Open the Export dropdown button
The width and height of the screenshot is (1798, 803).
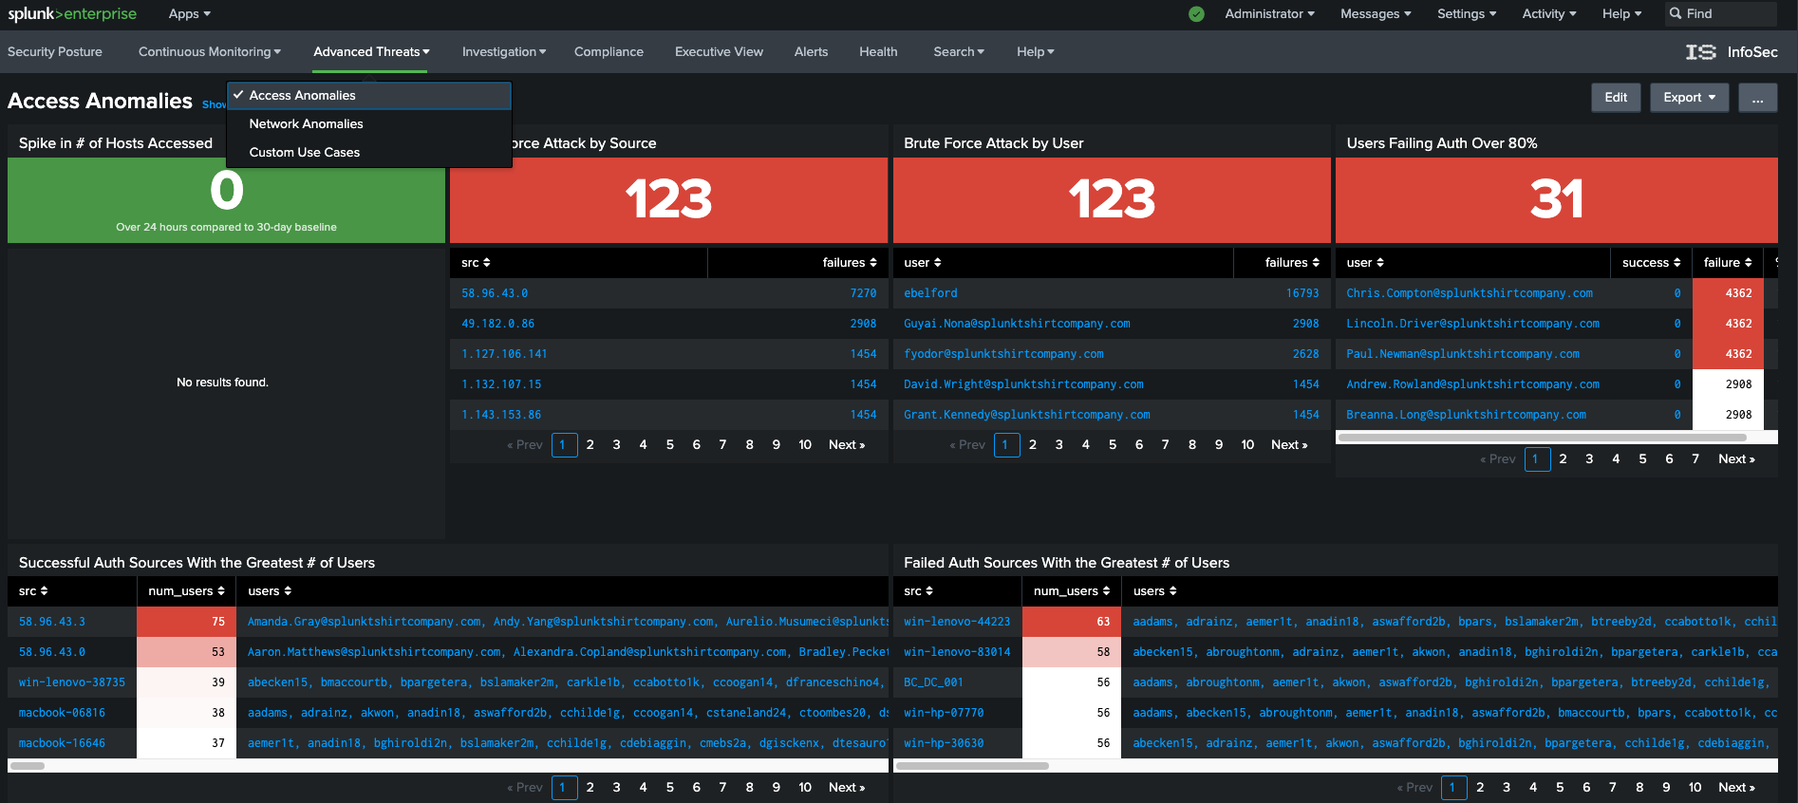click(1690, 98)
